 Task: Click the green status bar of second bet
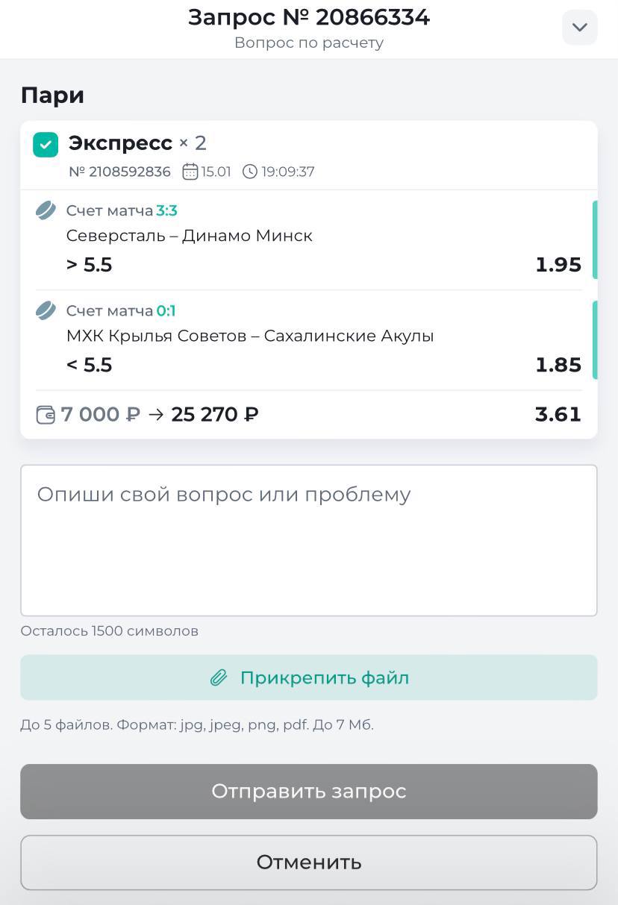(595, 339)
